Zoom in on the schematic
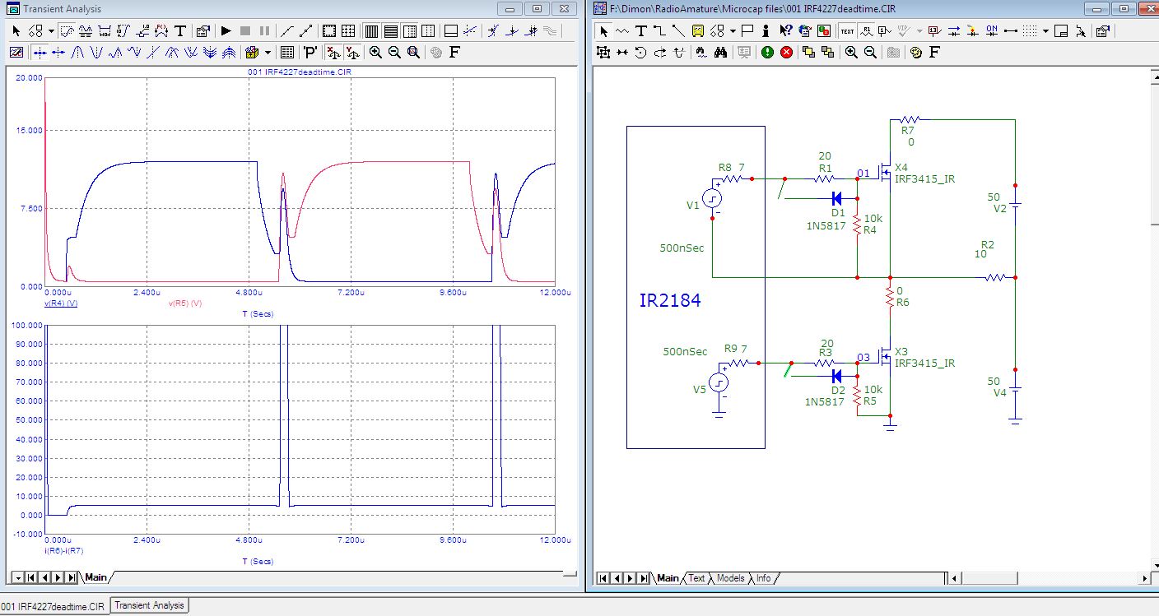Screen dimensions: 1159x616 [851, 52]
